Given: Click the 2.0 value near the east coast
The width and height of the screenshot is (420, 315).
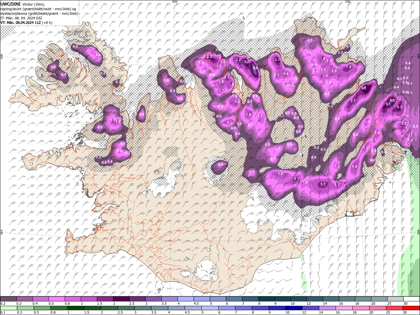Looking at the screenshot, I should [x=404, y=124].
